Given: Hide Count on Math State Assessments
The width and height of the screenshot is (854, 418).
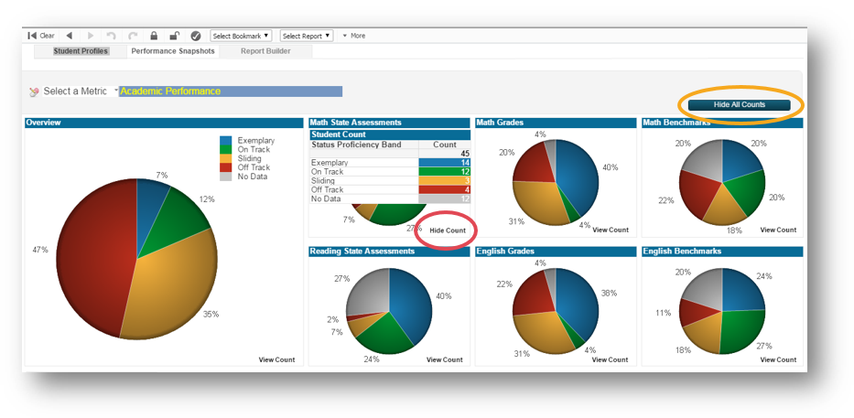Looking at the screenshot, I should (x=448, y=230).
